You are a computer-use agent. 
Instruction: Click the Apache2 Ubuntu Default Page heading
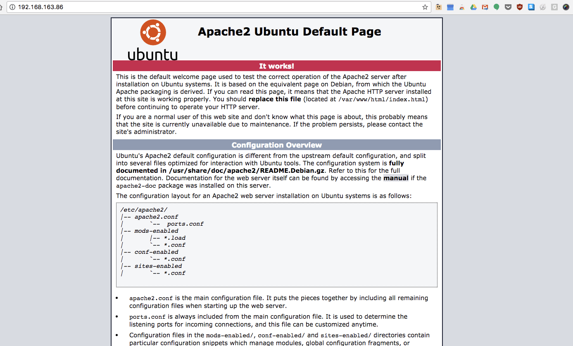tap(289, 32)
